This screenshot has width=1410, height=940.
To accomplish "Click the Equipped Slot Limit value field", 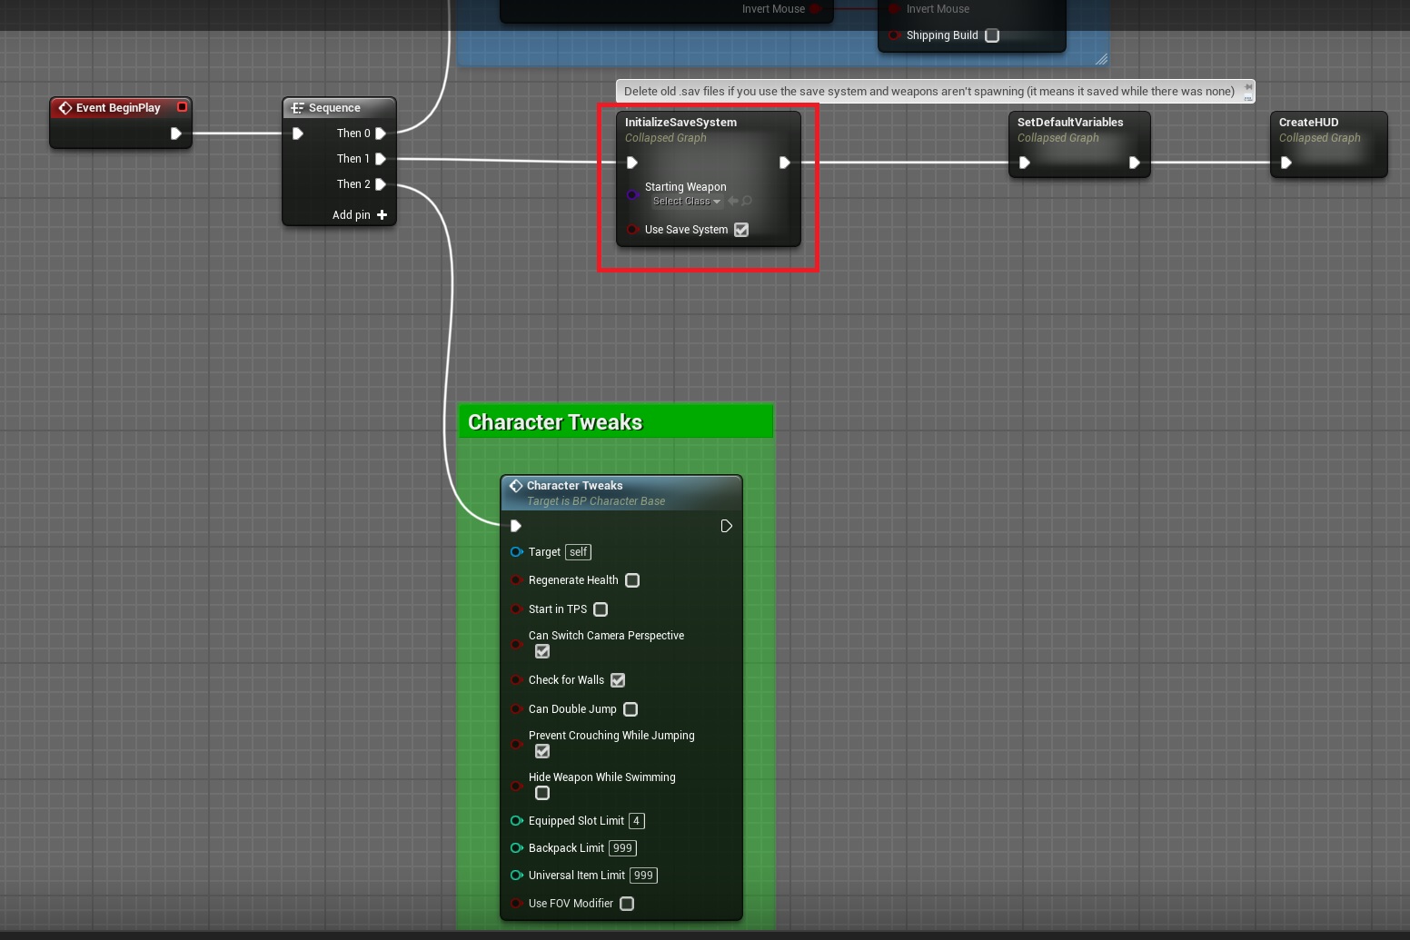I will 636,821.
